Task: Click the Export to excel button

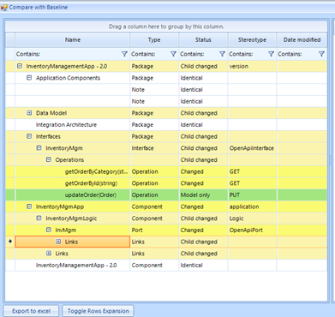Action: pos(31,311)
